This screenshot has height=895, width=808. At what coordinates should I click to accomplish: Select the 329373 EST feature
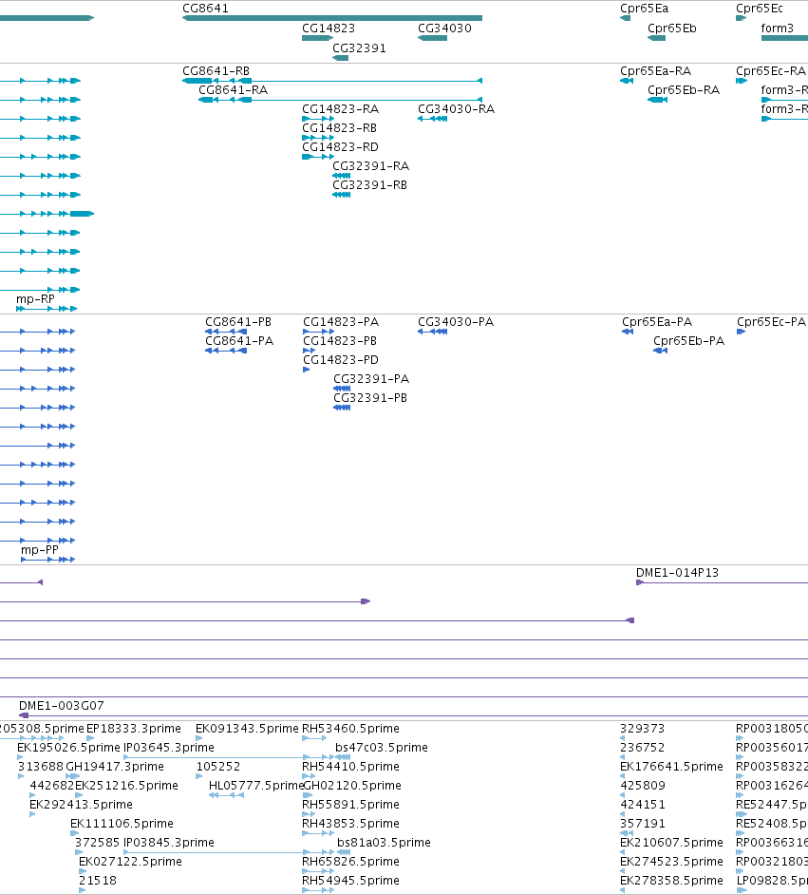pos(623,738)
